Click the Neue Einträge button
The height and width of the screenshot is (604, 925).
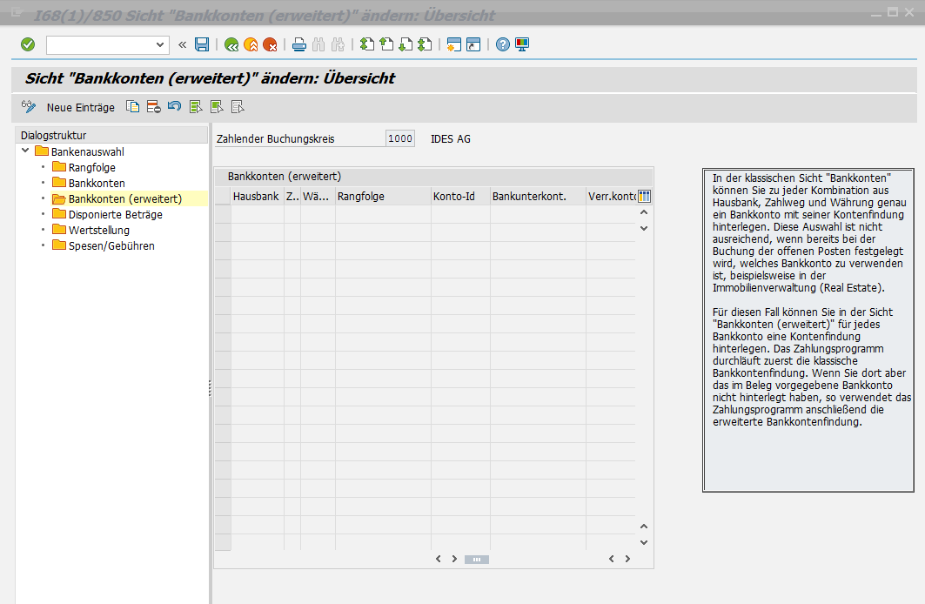(80, 107)
